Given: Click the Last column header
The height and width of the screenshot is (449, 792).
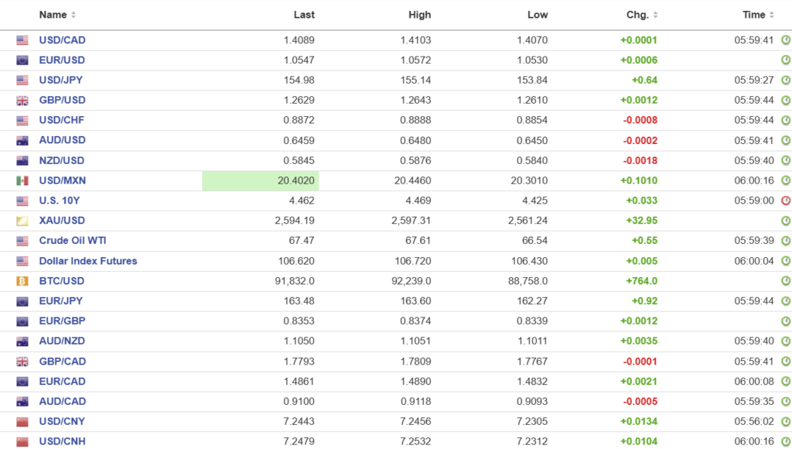Looking at the screenshot, I should tap(304, 15).
